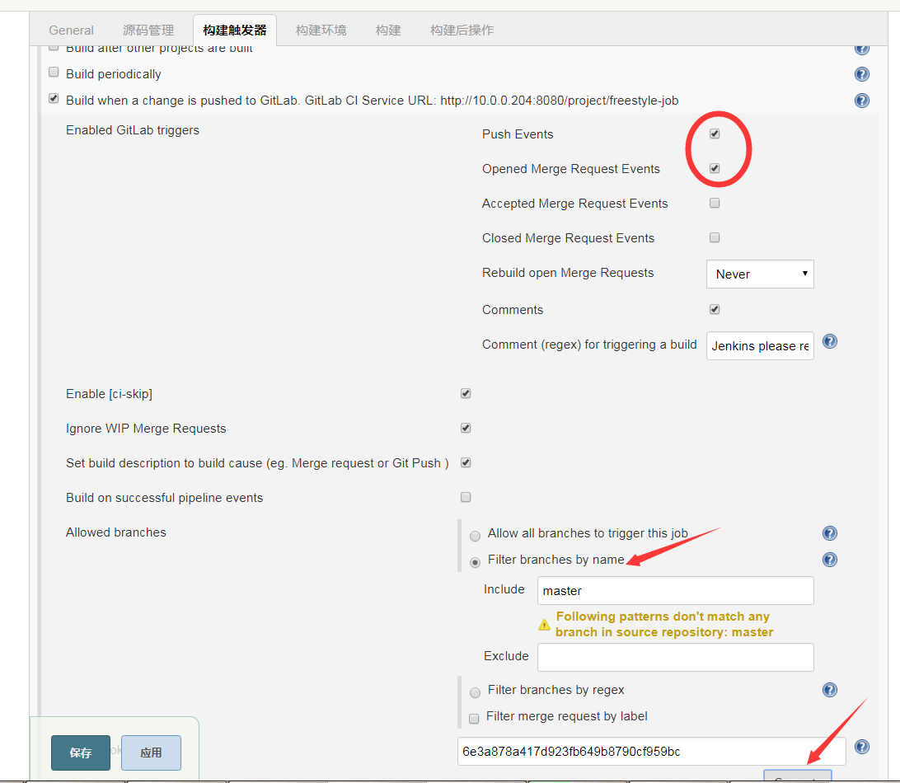
Task: Toggle Build periodically checkbox
Action: (x=54, y=73)
